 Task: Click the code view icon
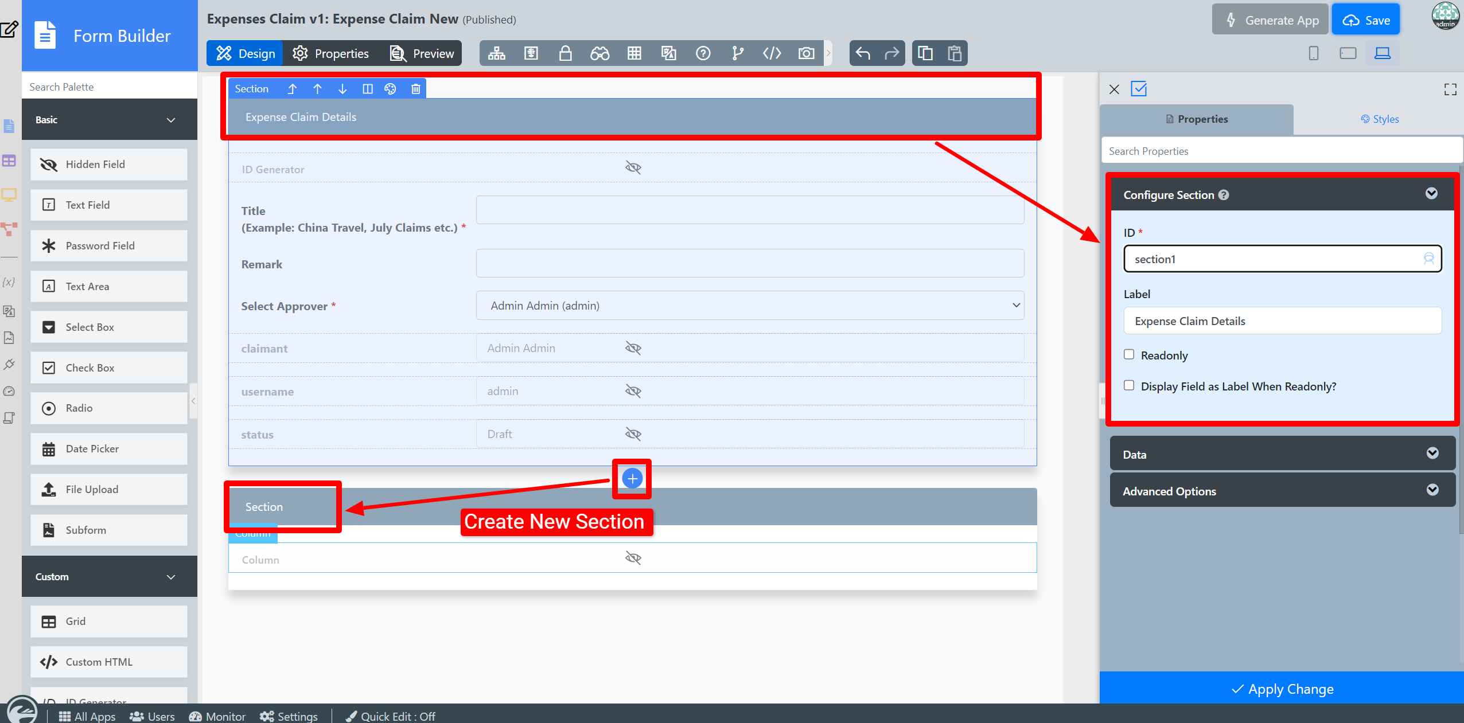pos(772,53)
